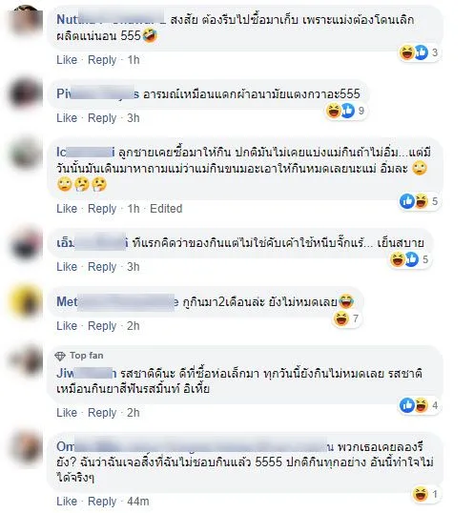The width and height of the screenshot is (474, 513).
Task: Open the haha reaction showing 1 on the 44m comment
Action: tap(424, 494)
